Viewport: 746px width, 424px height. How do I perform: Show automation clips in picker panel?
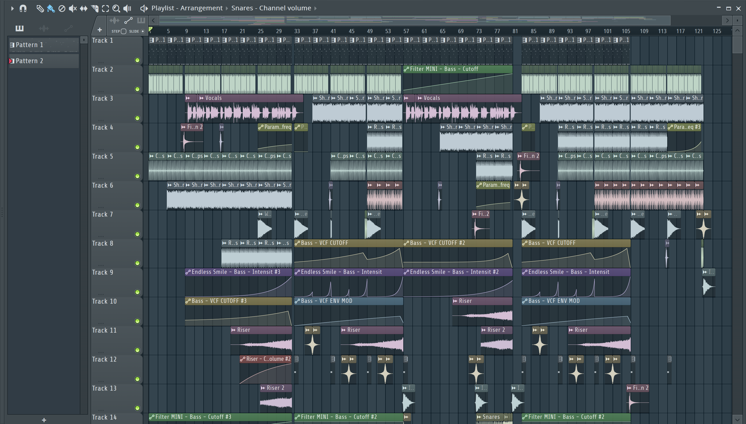pos(68,28)
